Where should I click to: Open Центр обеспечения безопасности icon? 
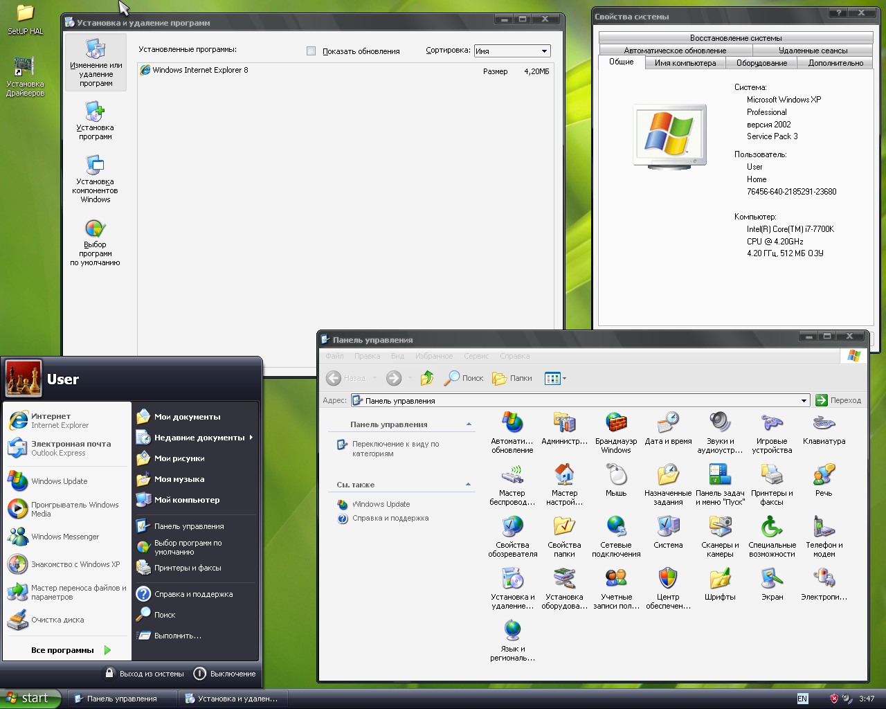pyautogui.click(x=668, y=589)
